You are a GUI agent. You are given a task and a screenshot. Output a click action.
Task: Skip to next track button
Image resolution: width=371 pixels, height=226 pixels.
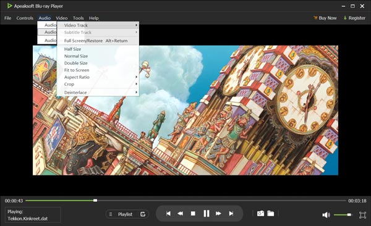[231, 214]
